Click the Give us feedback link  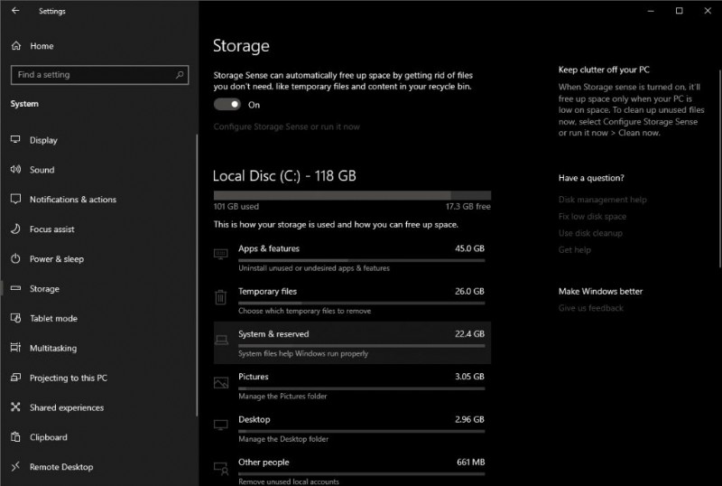coord(590,308)
